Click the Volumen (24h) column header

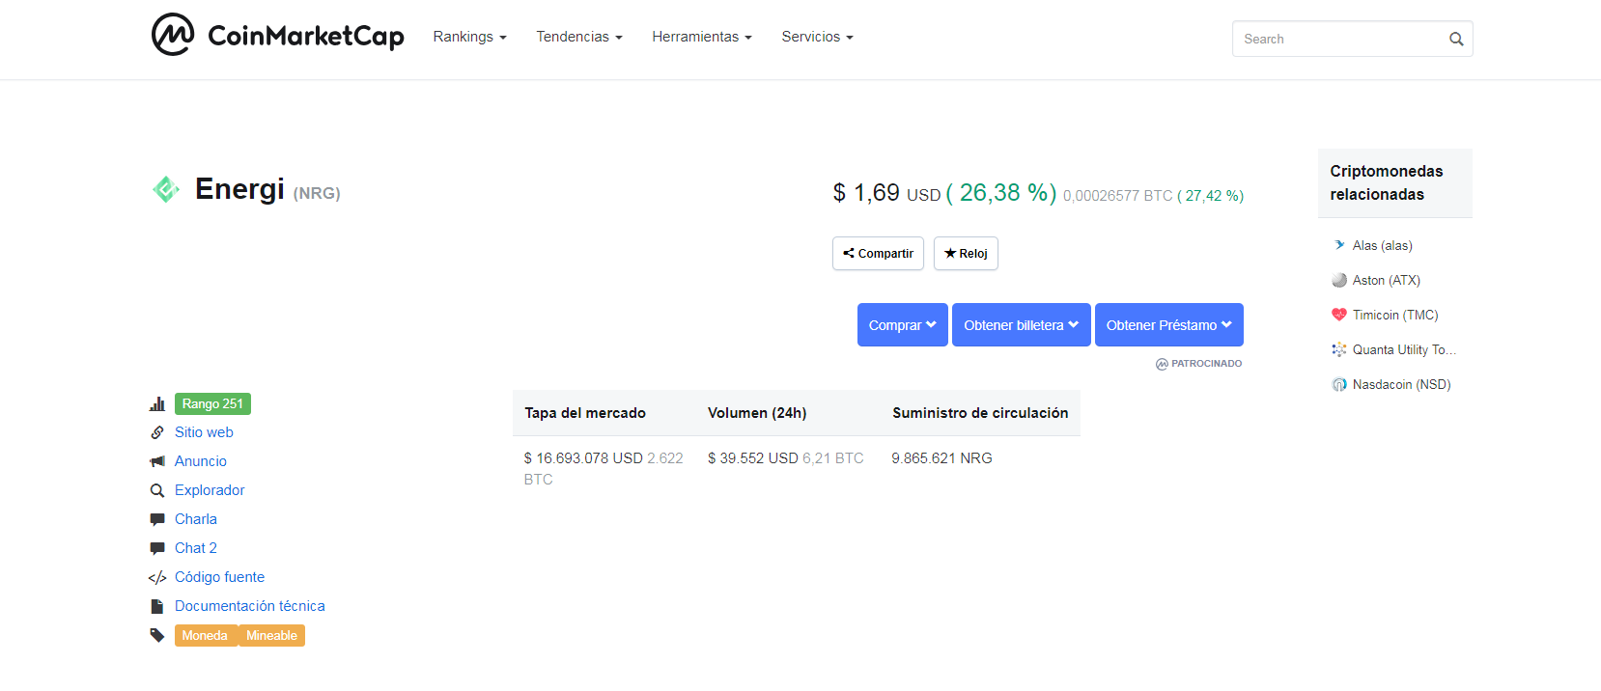pos(757,413)
